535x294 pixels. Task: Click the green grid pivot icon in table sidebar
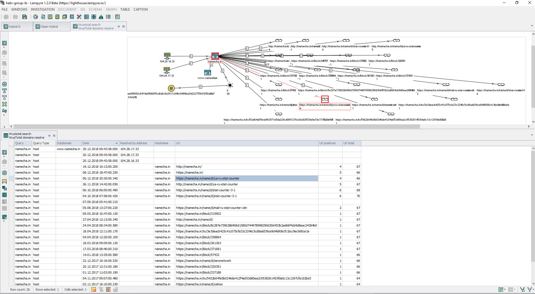pos(4,188)
